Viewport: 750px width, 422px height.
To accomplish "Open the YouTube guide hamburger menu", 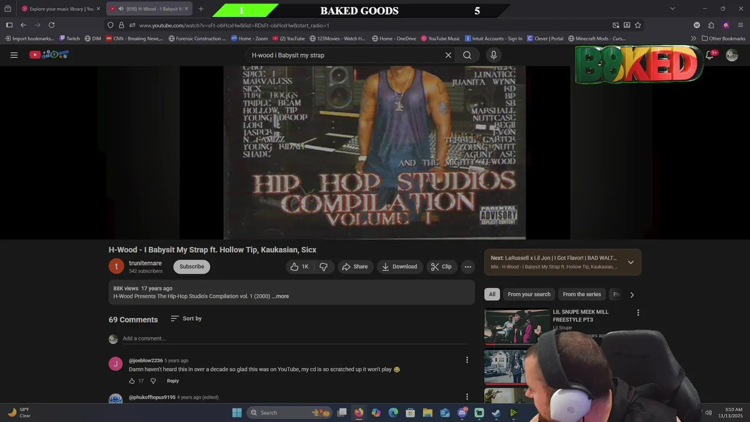I will [14, 55].
